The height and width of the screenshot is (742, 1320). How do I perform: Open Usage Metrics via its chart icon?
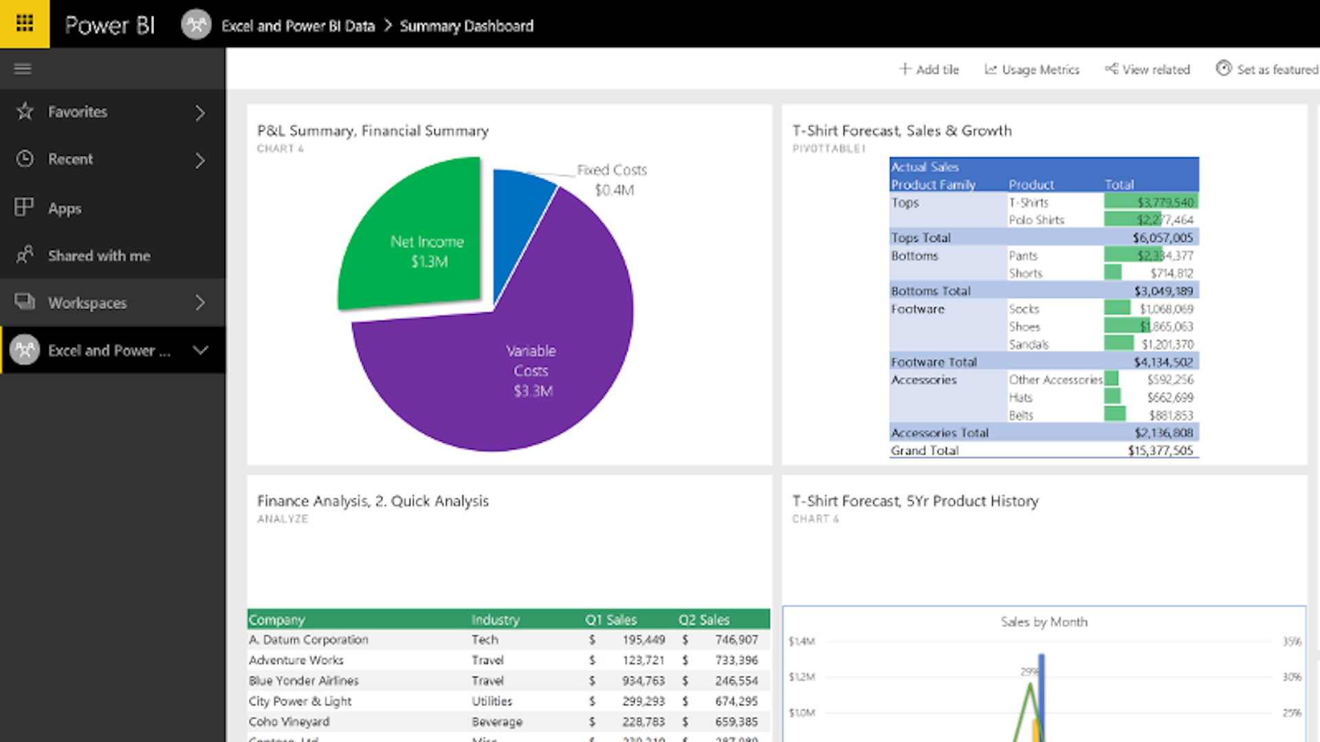pyautogui.click(x=992, y=69)
